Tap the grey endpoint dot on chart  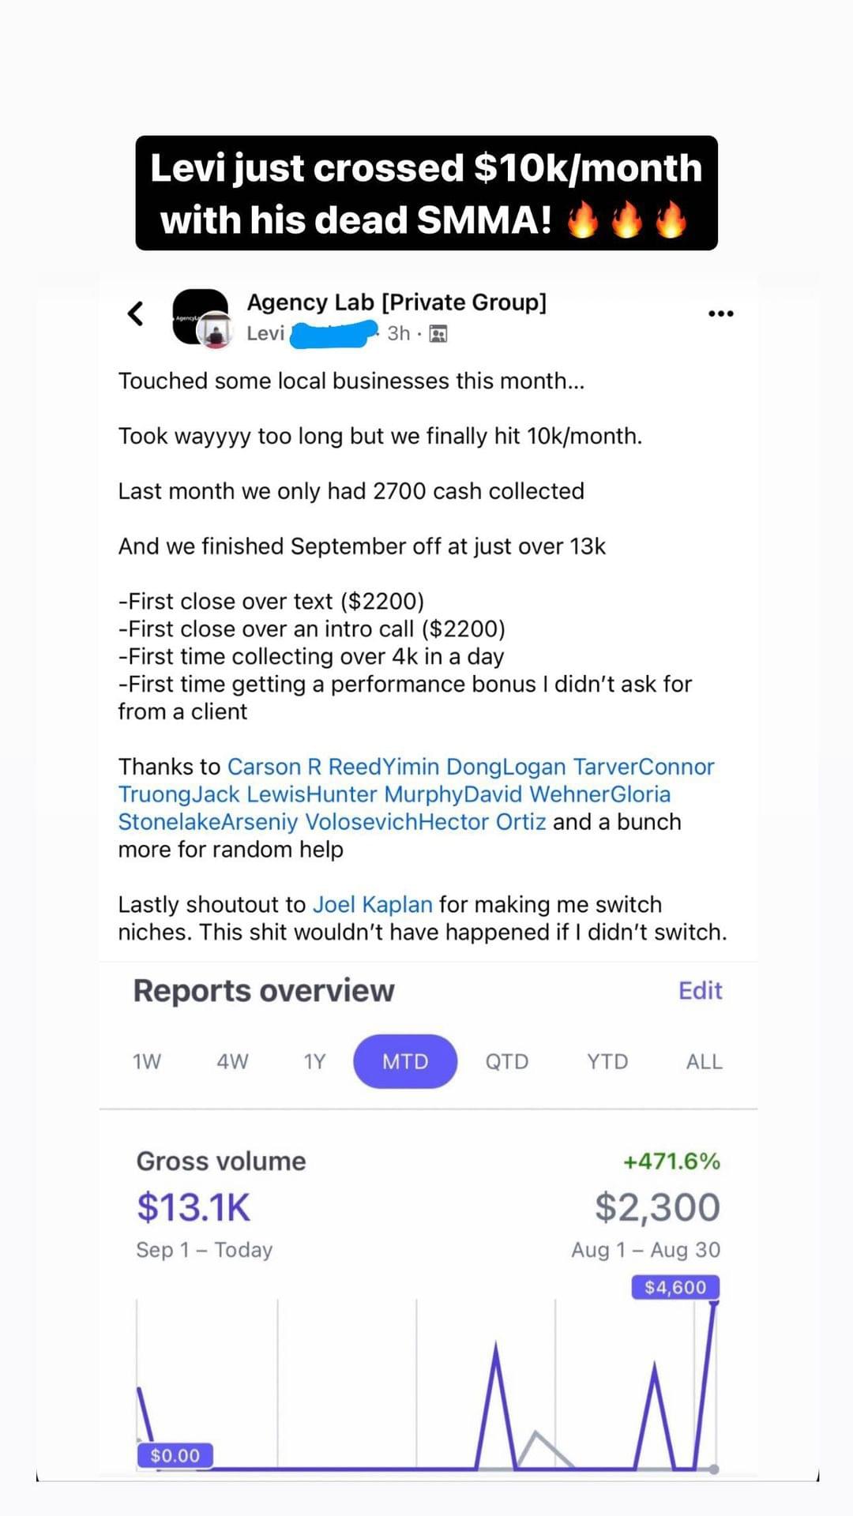[x=714, y=1469]
